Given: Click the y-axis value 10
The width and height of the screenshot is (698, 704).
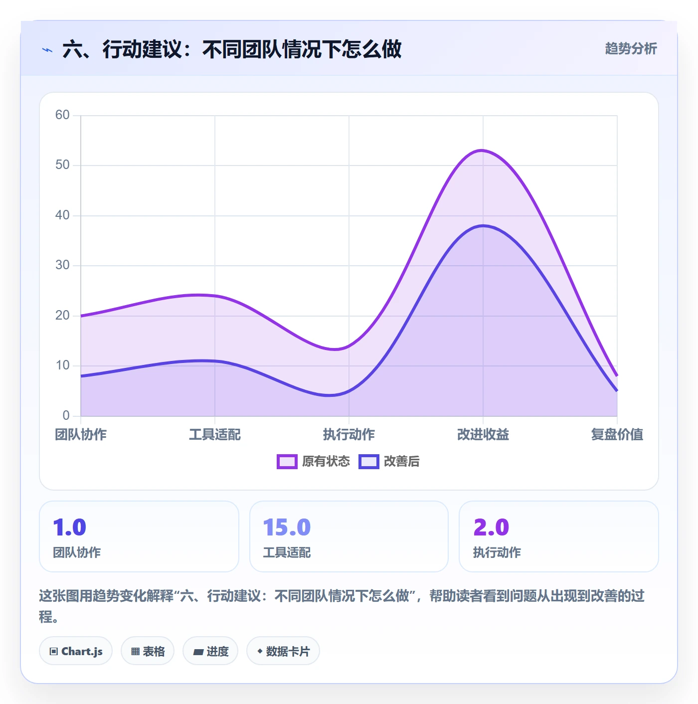Looking at the screenshot, I should click(x=62, y=365).
